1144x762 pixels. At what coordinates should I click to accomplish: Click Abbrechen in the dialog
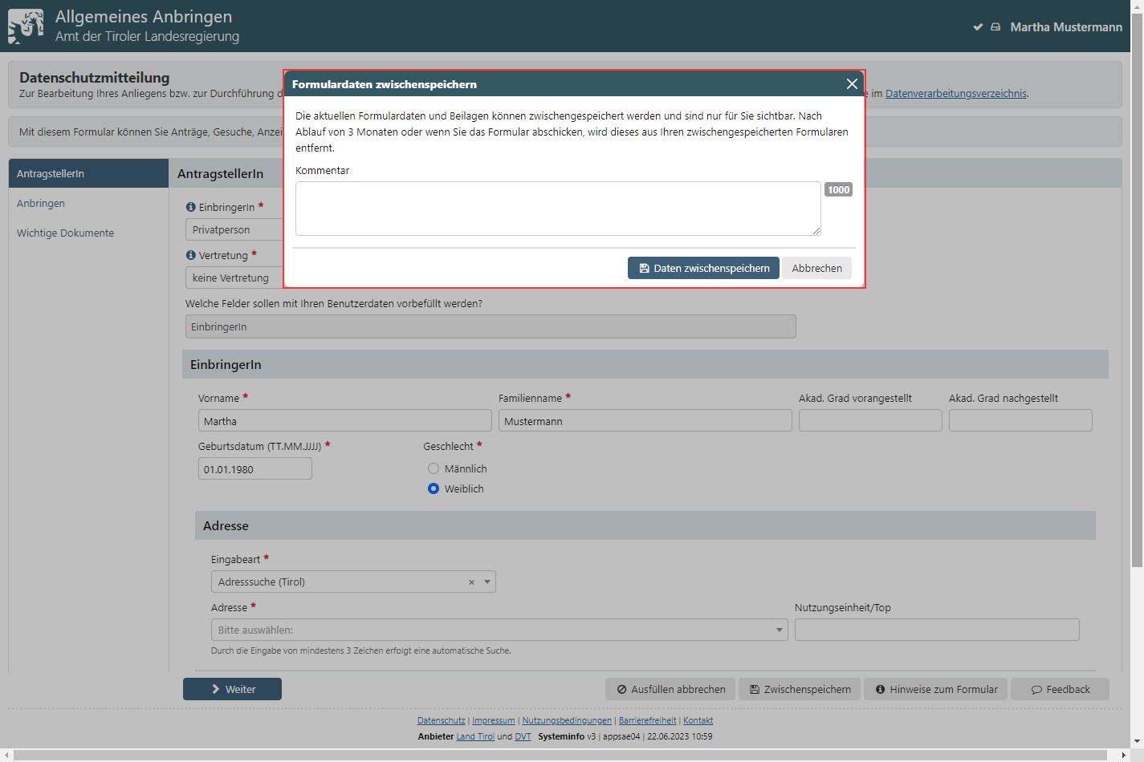pyautogui.click(x=816, y=268)
